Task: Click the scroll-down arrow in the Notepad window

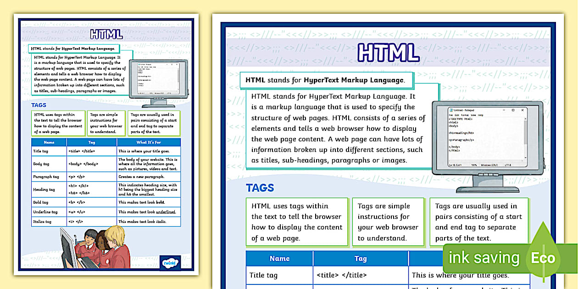Action: click(x=526, y=157)
